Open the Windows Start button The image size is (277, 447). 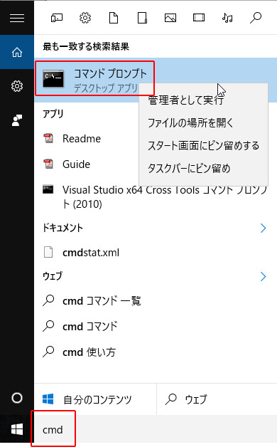tap(17, 429)
